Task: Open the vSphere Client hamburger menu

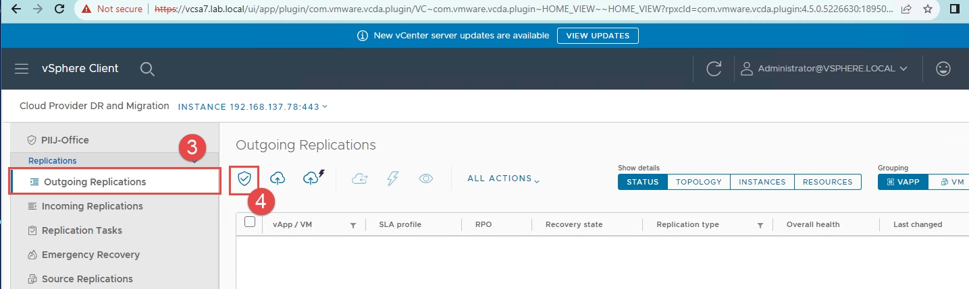Action: pos(22,69)
